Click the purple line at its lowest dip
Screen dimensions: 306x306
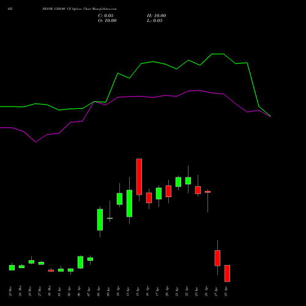click(35, 142)
